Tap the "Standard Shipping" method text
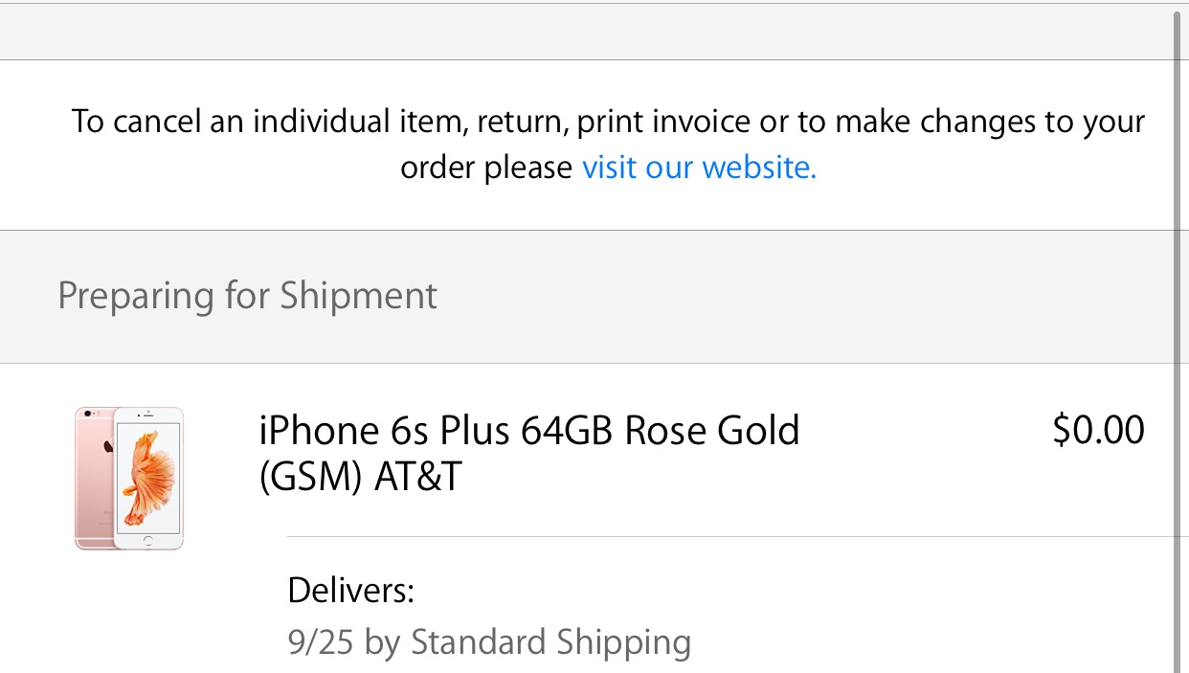The width and height of the screenshot is (1189, 673). [x=551, y=641]
